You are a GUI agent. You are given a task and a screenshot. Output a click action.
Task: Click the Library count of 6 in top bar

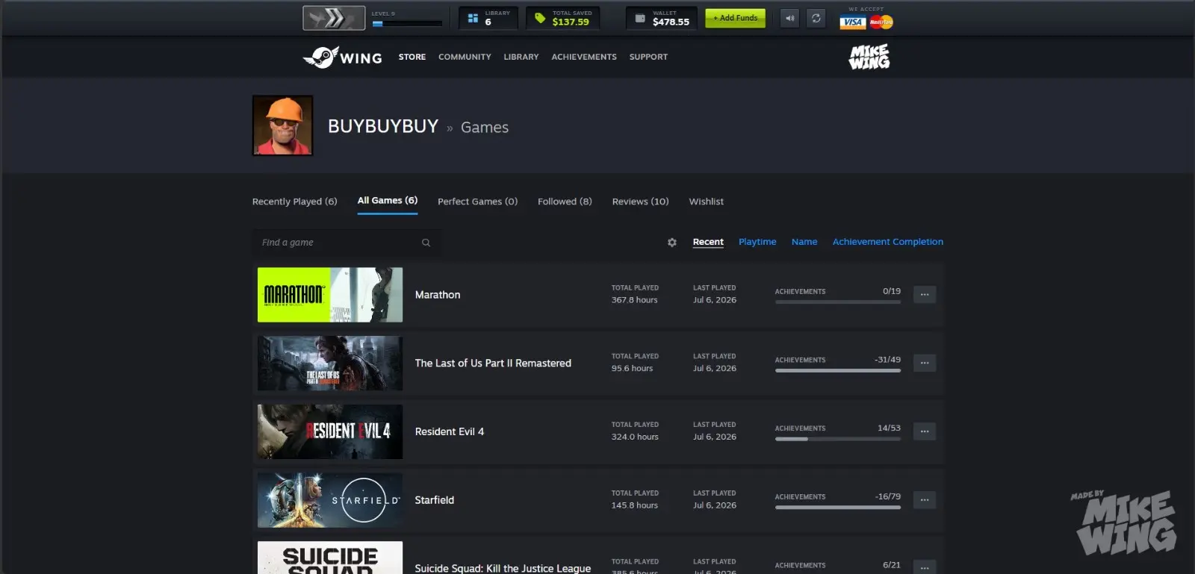point(488,22)
